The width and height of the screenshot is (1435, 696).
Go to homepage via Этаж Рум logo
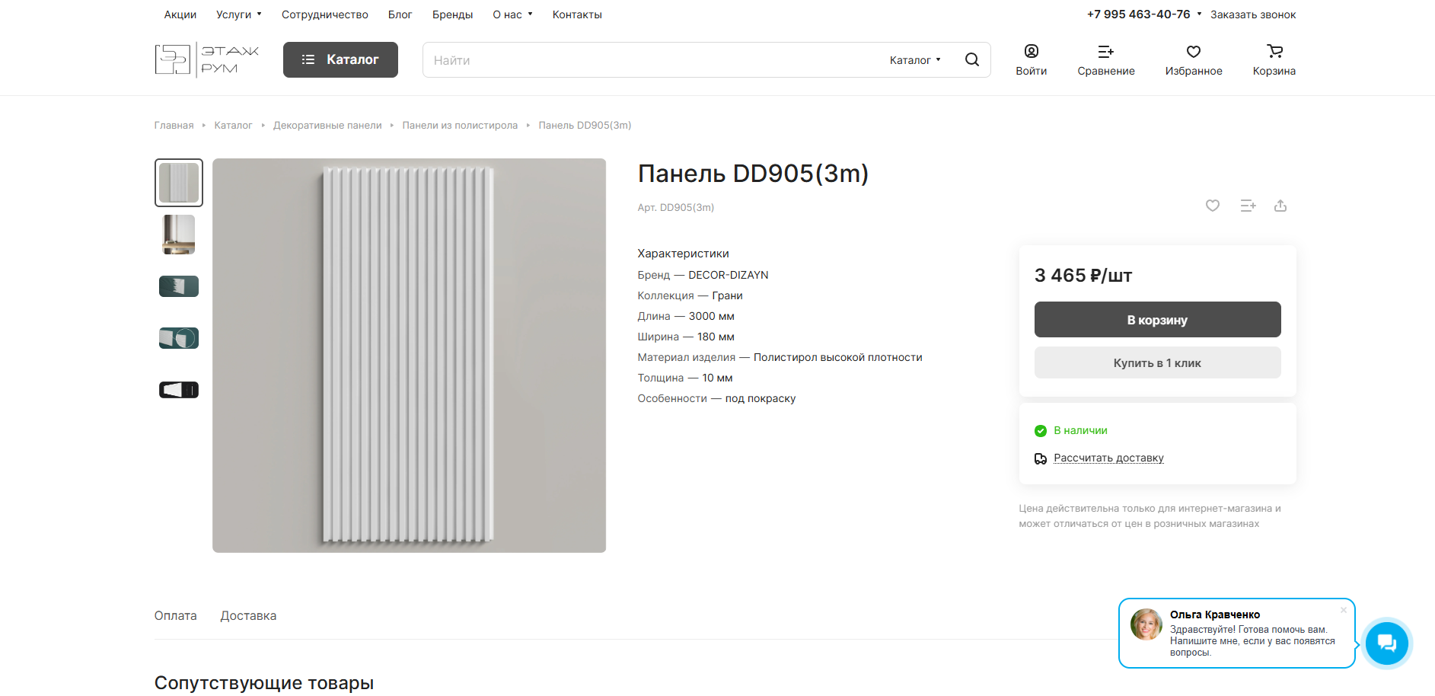[207, 59]
